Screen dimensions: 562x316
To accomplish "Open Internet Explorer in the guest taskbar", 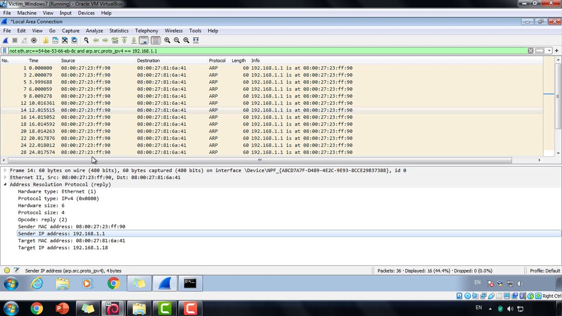I will coord(37,284).
